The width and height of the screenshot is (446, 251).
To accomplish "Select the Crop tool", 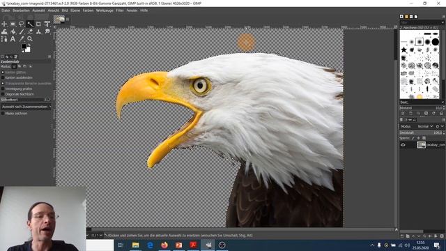I will (x=38, y=24).
